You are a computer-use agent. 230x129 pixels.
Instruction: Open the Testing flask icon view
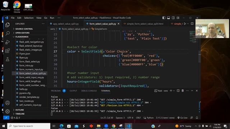click(x=8, y=59)
